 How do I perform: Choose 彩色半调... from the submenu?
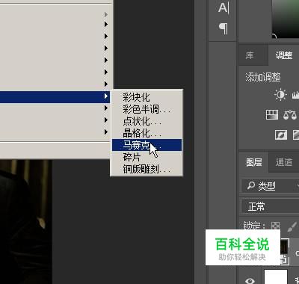point(147,109)
